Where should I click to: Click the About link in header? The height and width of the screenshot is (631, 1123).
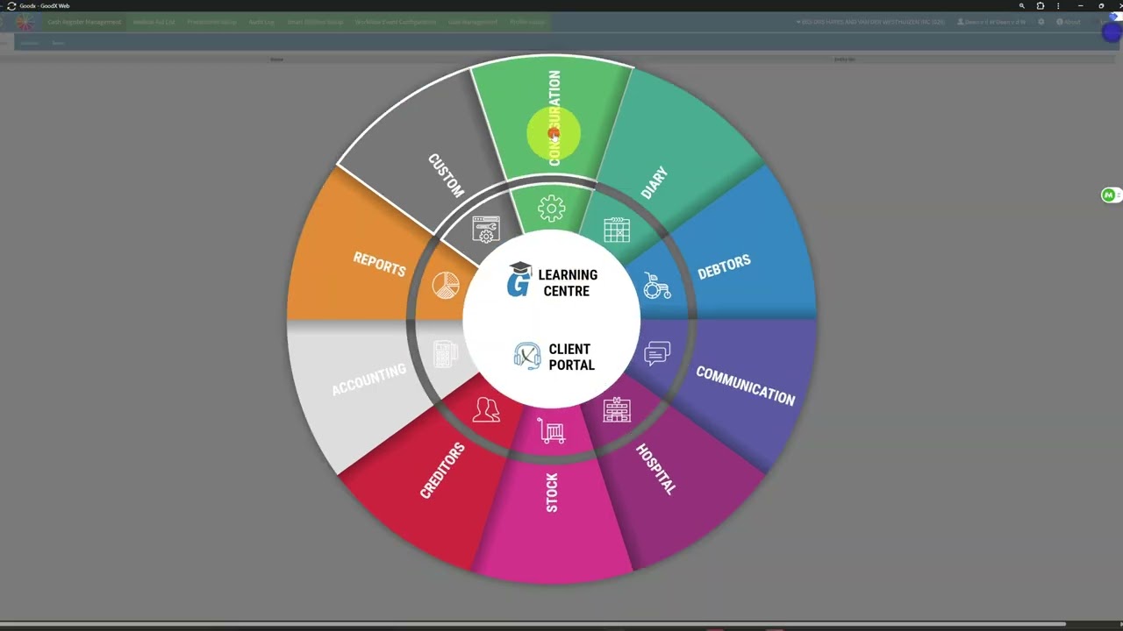click(1069, 22)
